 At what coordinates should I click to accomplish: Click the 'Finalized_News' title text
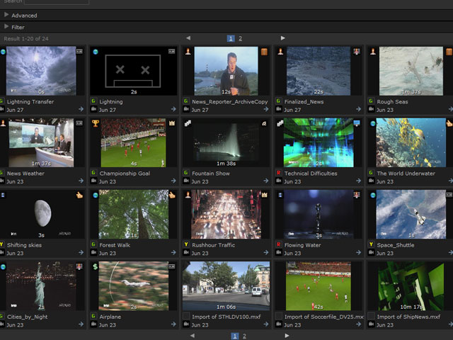pyautogui.click(x=304, y=102)
